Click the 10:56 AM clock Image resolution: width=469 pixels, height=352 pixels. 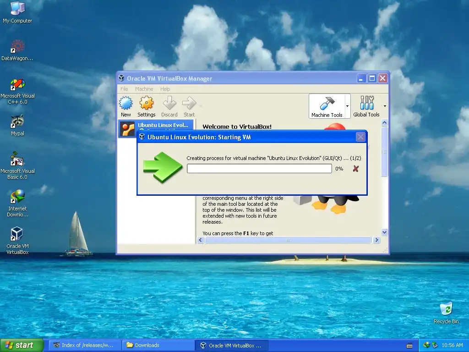[x=452, y=345]
